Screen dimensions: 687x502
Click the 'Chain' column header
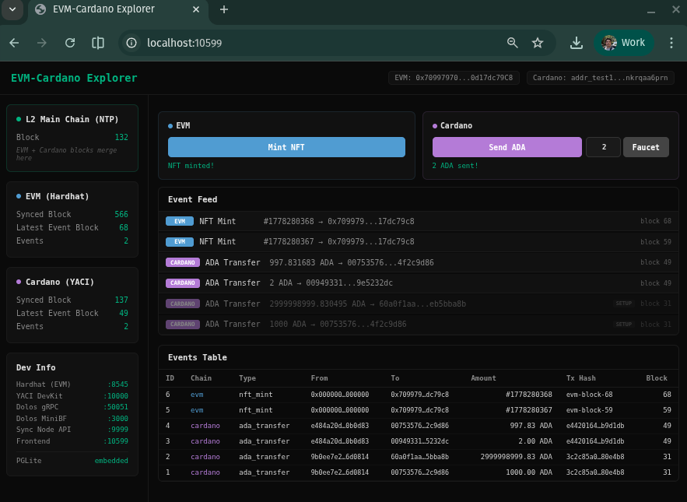pos(201,378)
